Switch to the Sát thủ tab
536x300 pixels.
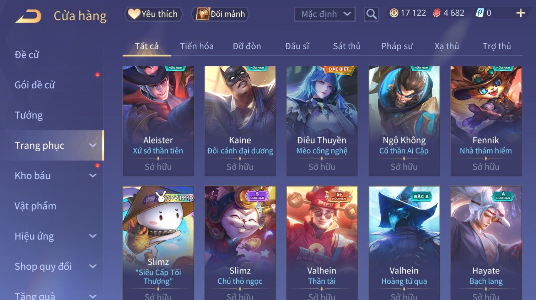click(347, 46)
